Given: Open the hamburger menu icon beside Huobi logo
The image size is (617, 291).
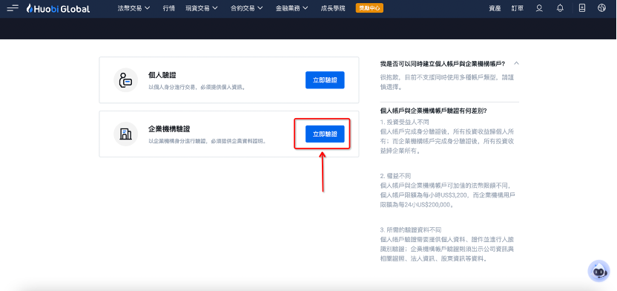Looking at the screenshot, I should coord(13,8).
